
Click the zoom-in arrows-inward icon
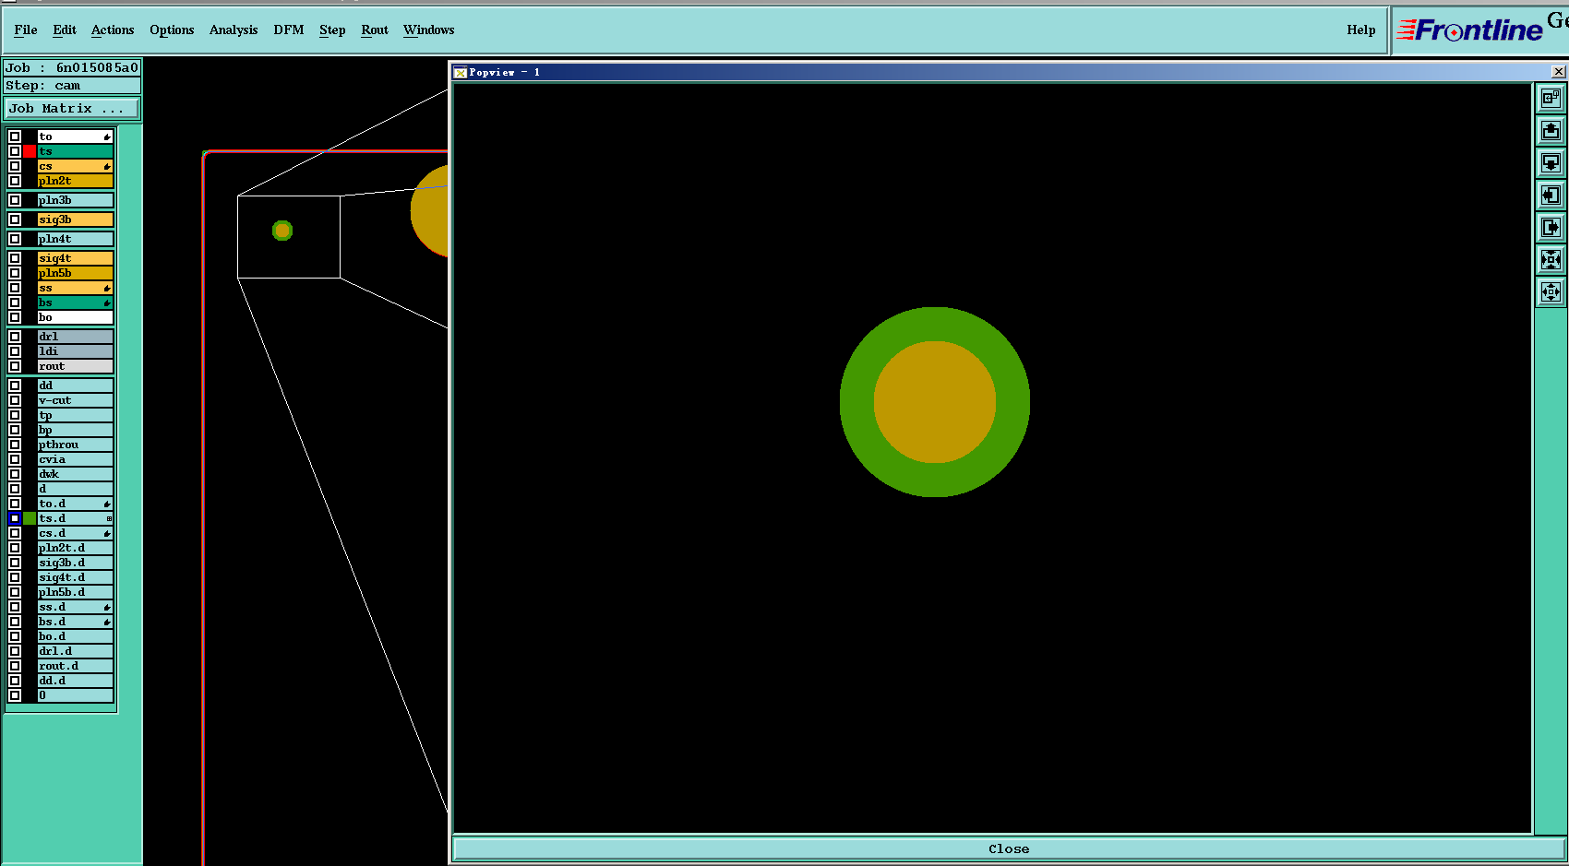(x=1551, y=260)
